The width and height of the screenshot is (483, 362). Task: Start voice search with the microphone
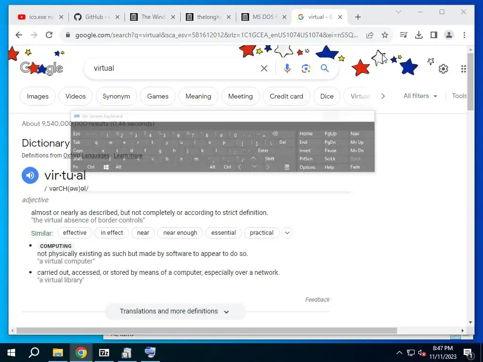pos(287,68)
